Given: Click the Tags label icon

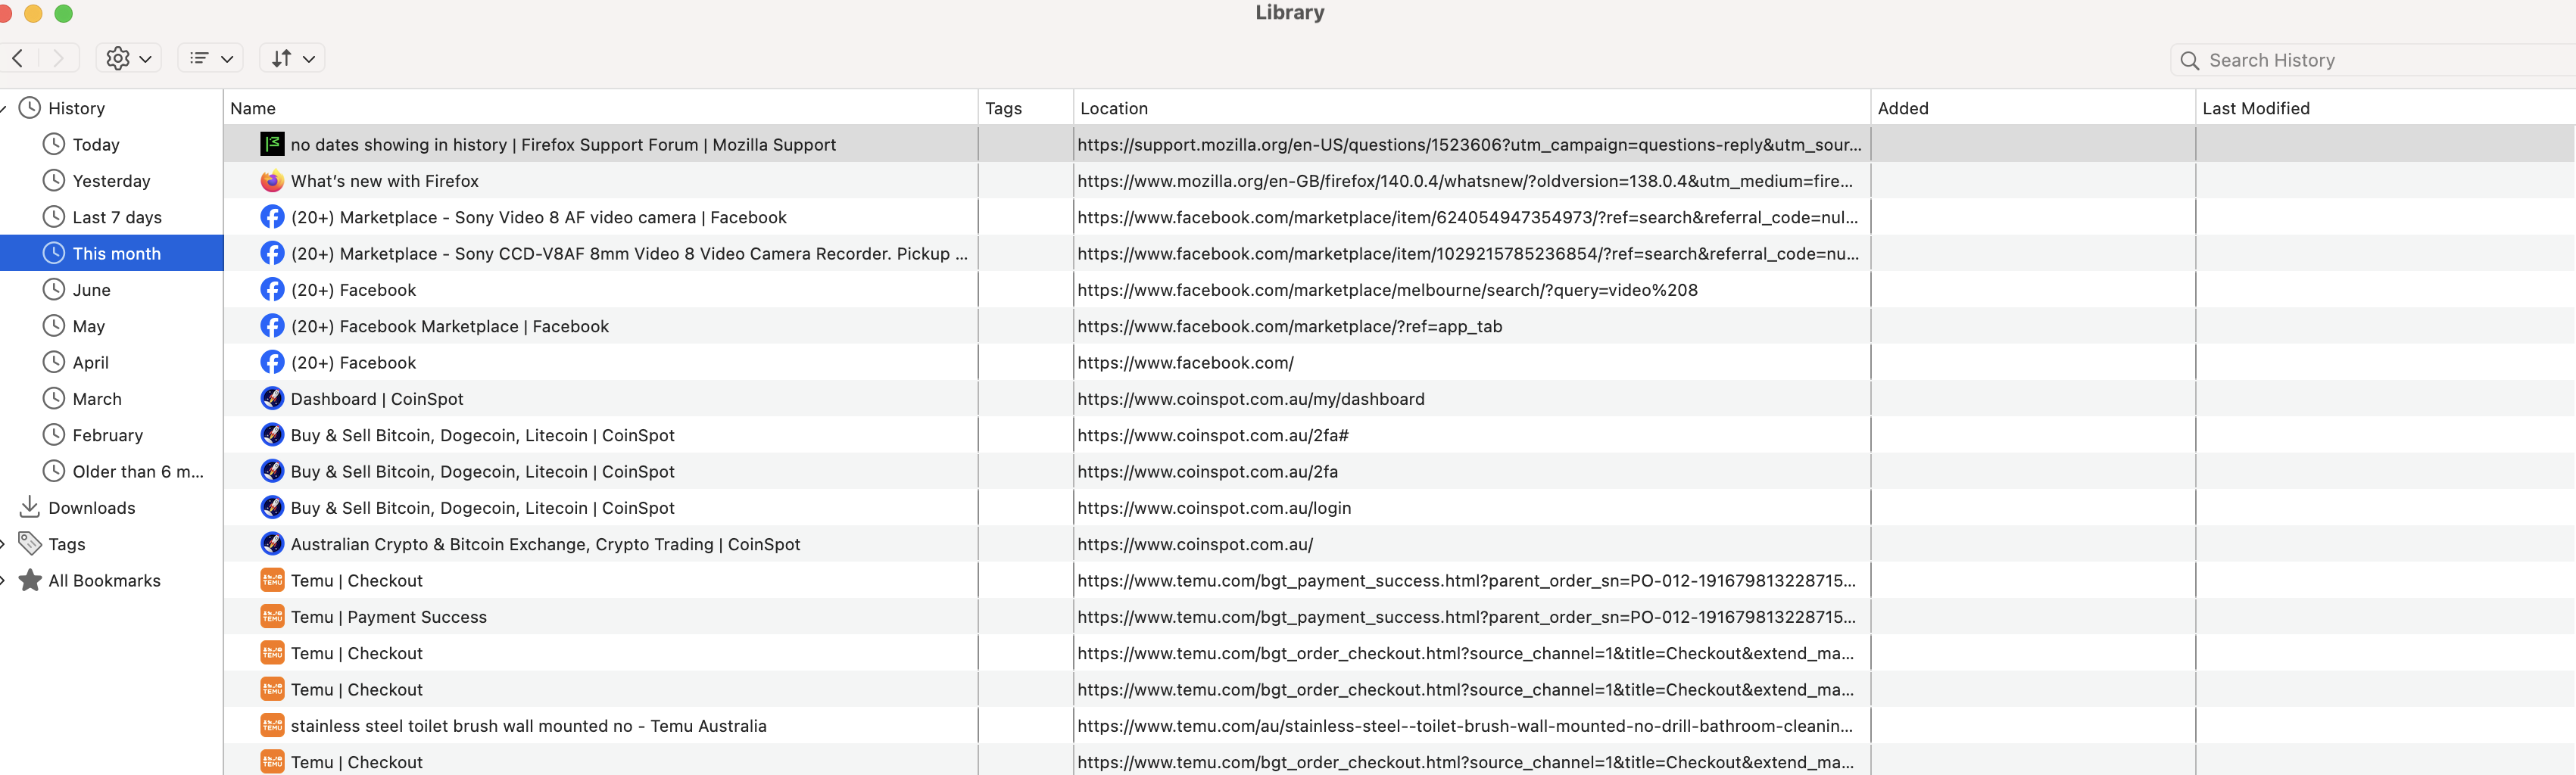Looking at the screenshot, I should (30, 543).
